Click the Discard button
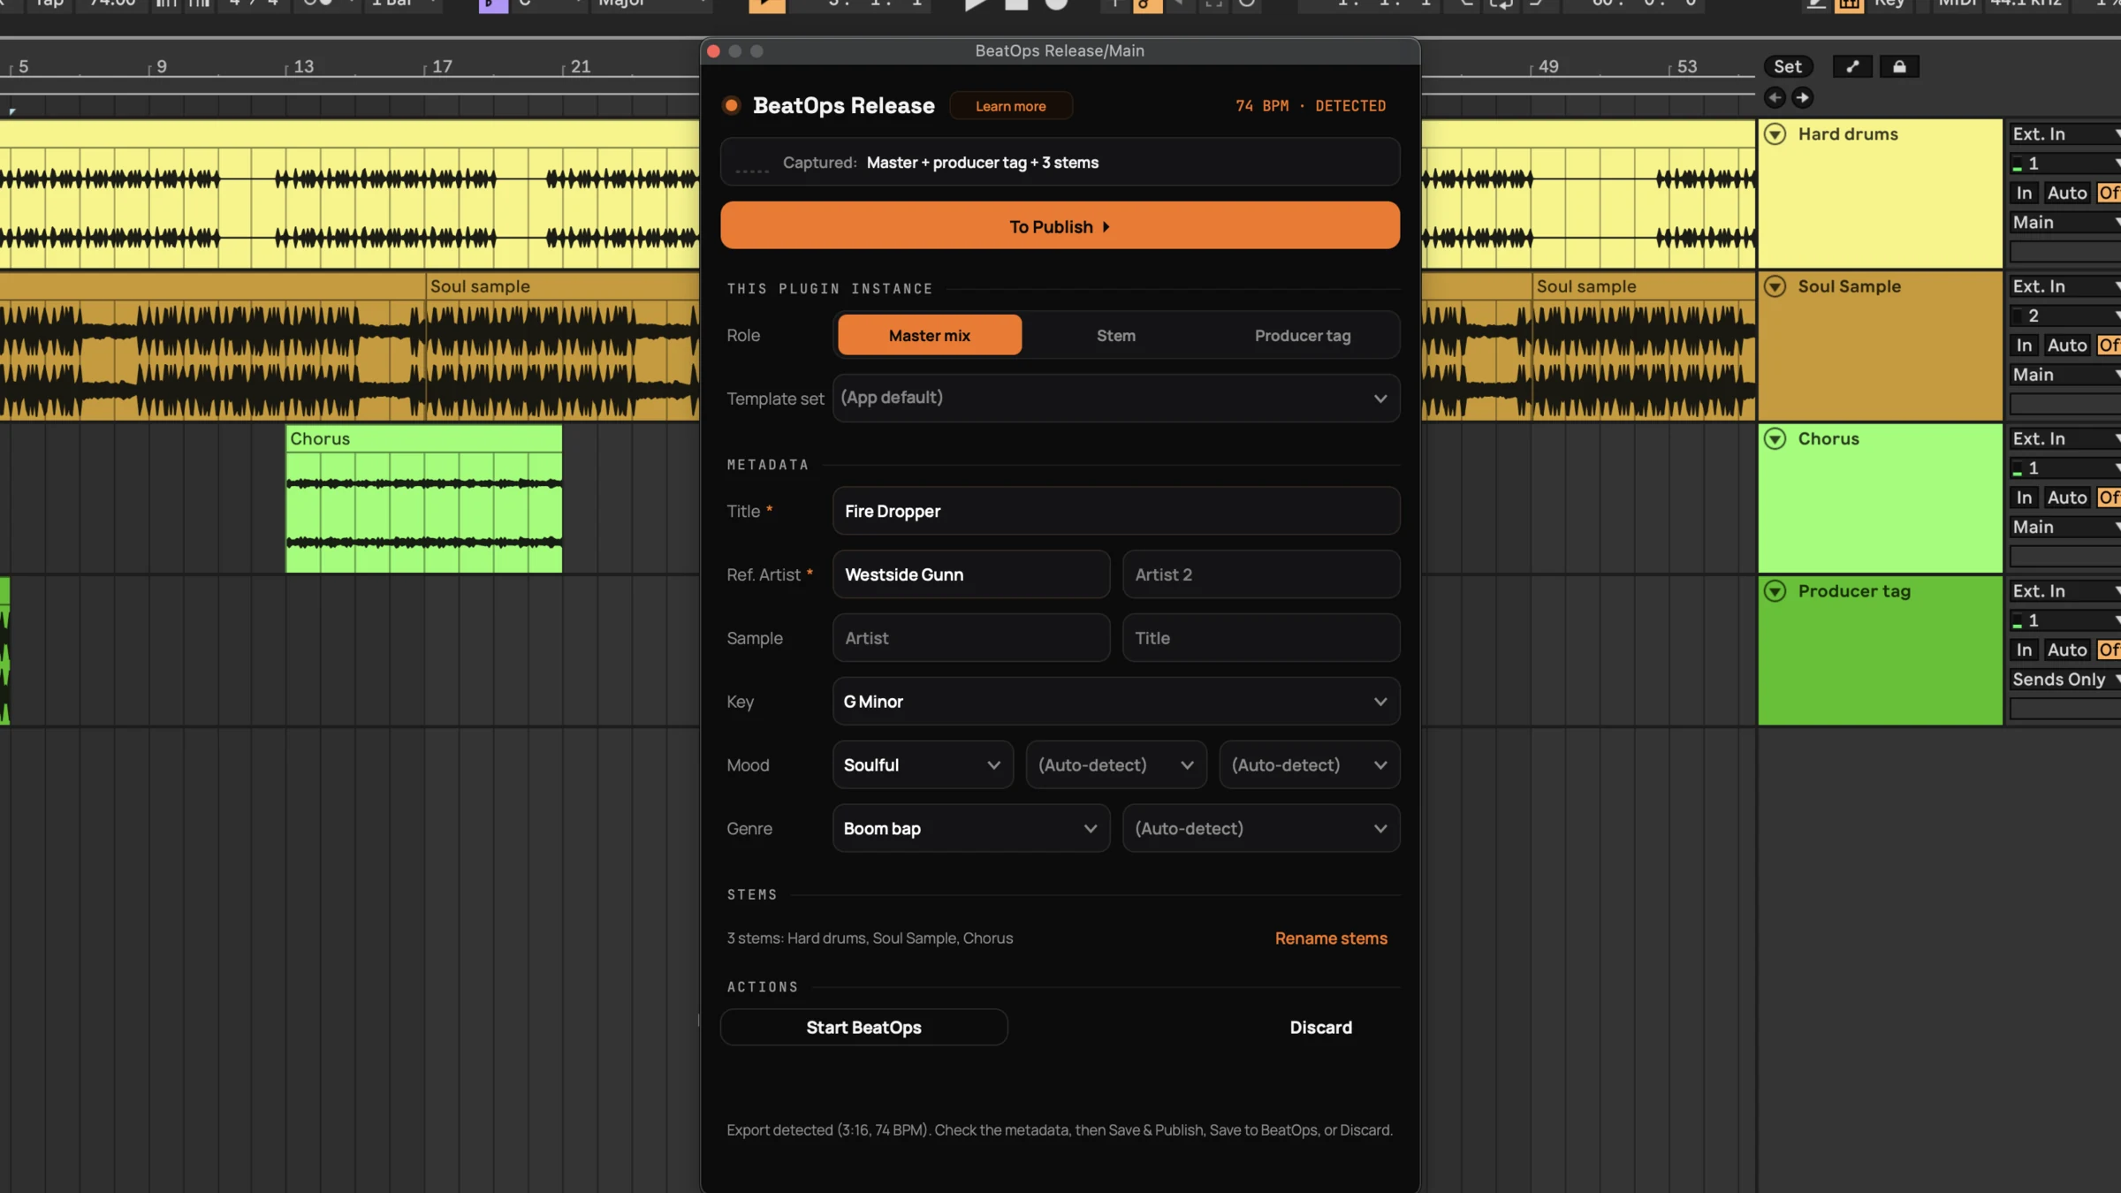Image resolution: width=2121 pixels, height=1193 pixels. pyautogui.click(x=1320, y=1028)
